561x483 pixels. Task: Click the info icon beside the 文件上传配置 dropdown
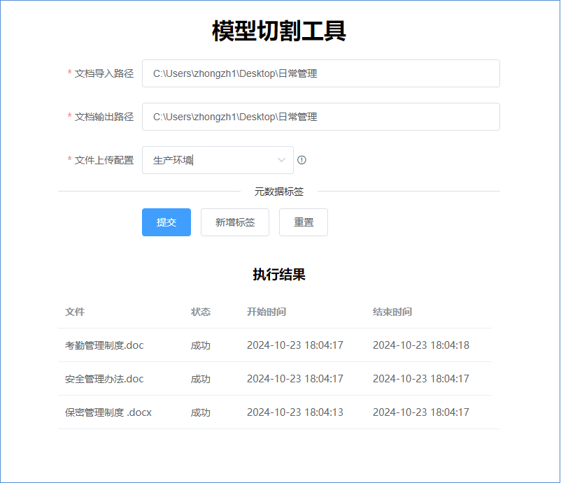click(x=301, y=160)
